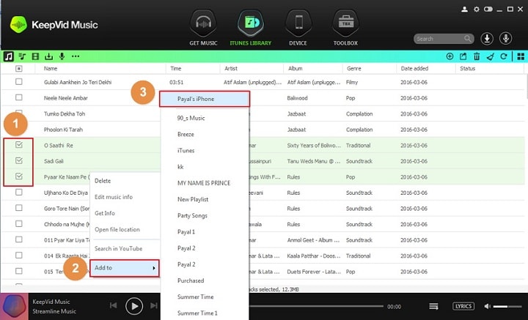The image size is (528, 320).
Task: Click the add plus icon in toolbar
Action: coord(450,56)
